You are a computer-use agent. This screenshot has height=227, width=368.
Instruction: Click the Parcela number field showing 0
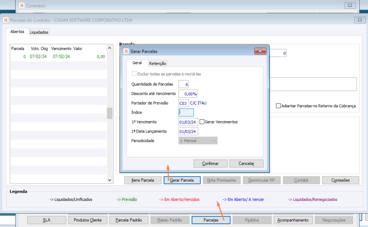tap(278, 53)
